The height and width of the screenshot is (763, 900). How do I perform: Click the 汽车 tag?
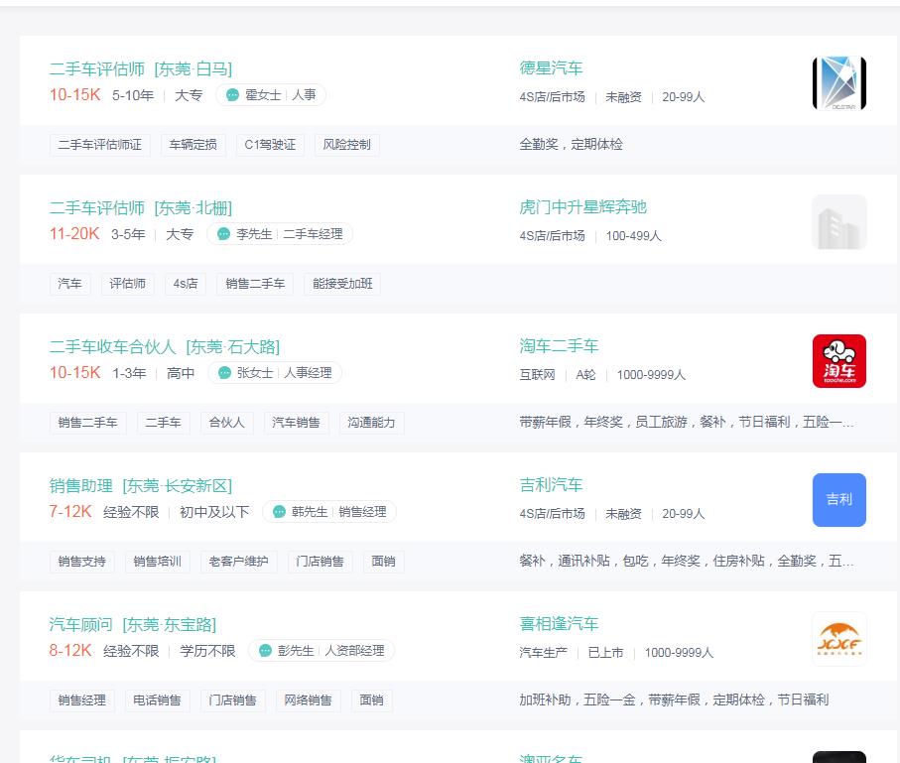[x=70, y=284]
